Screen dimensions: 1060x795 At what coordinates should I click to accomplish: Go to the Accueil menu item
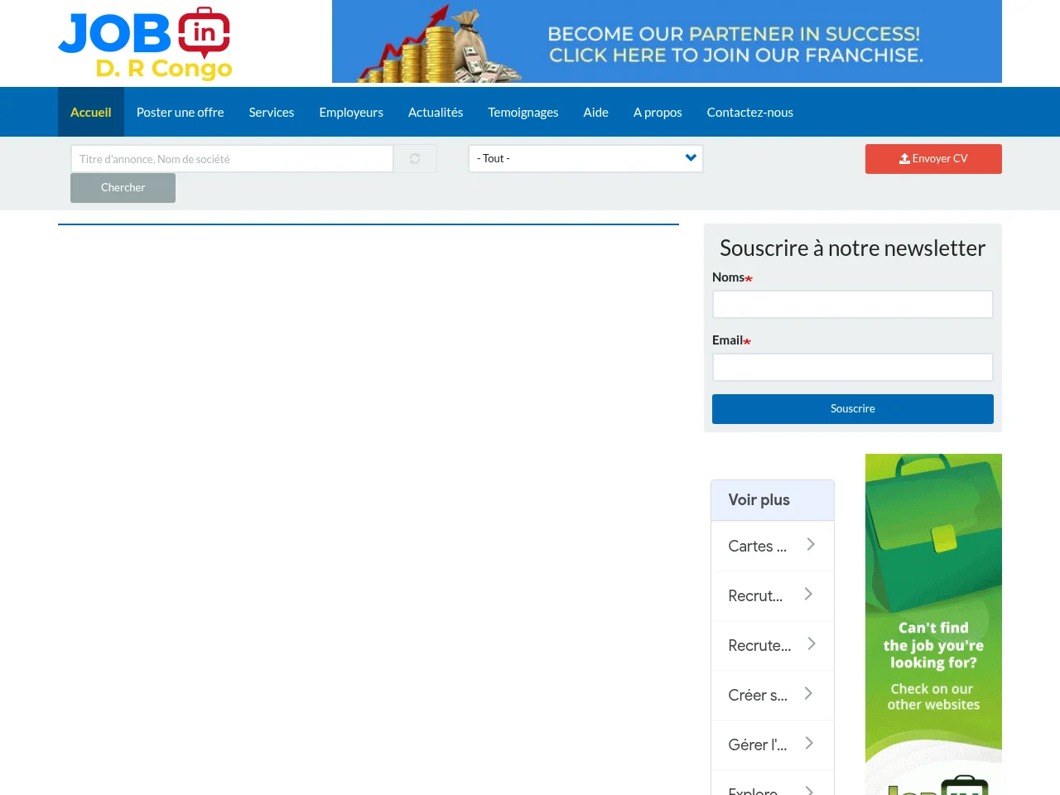click(x=91, y=112)
